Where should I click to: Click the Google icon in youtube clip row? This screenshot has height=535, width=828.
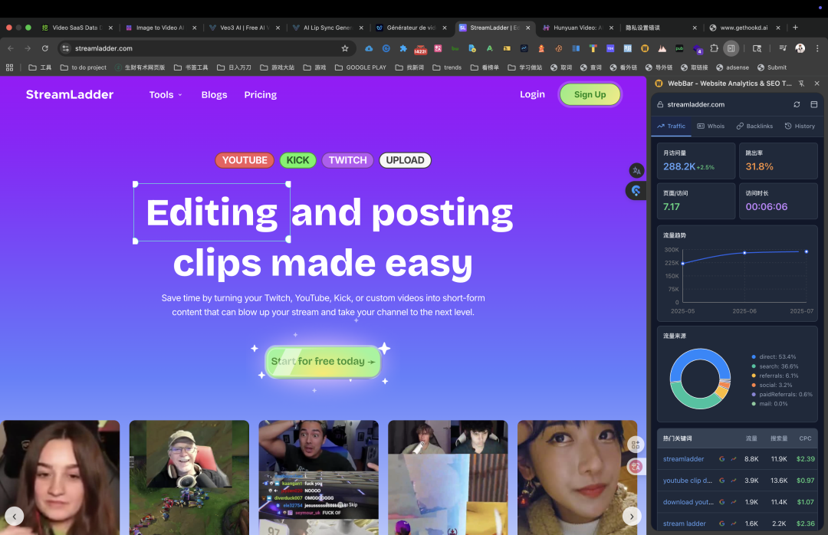click(722, 481)
